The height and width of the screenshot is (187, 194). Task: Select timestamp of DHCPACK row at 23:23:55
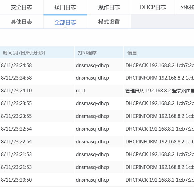[16, 103]
